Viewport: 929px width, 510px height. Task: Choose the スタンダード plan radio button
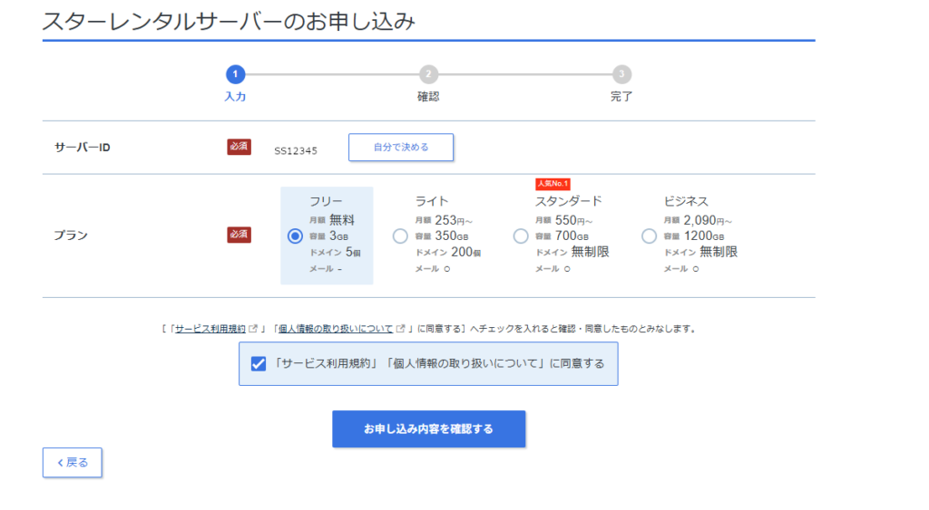[x=521, y=236]
